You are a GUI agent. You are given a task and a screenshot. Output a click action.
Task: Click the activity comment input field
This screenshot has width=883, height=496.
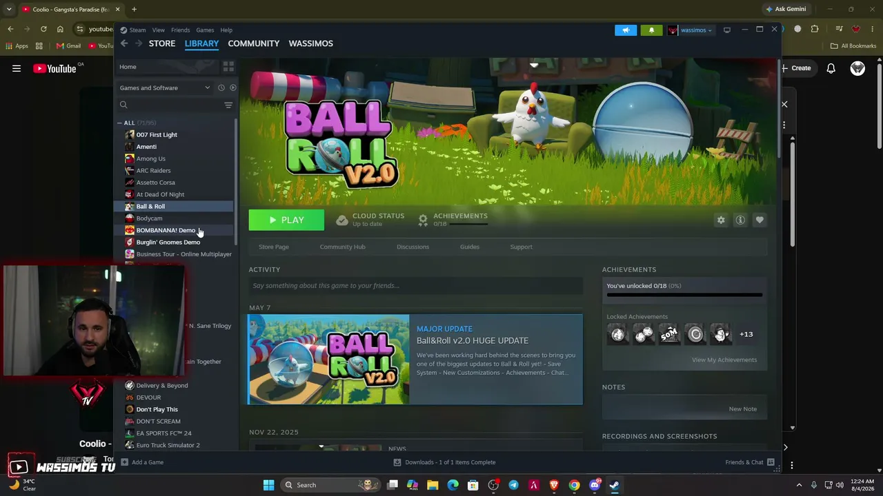(415, 286)
